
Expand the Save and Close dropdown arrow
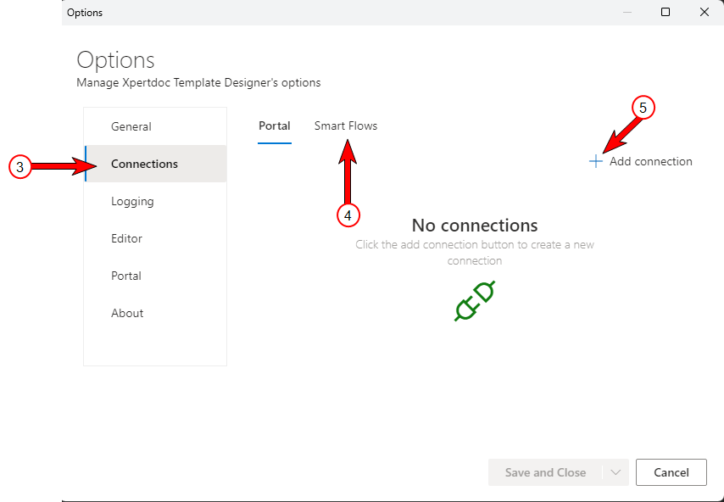point(615,472)
